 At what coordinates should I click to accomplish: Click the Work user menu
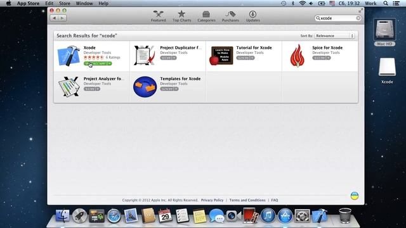[370, 3]
